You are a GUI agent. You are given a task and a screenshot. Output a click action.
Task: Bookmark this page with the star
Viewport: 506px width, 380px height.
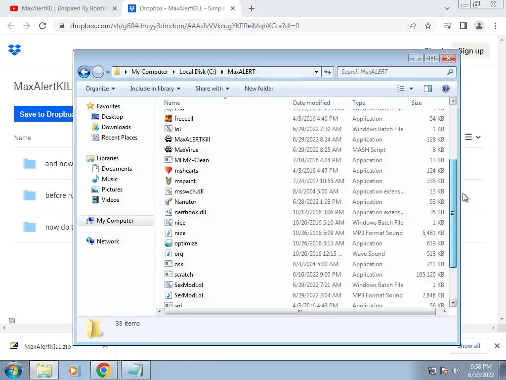pos(428,26)
